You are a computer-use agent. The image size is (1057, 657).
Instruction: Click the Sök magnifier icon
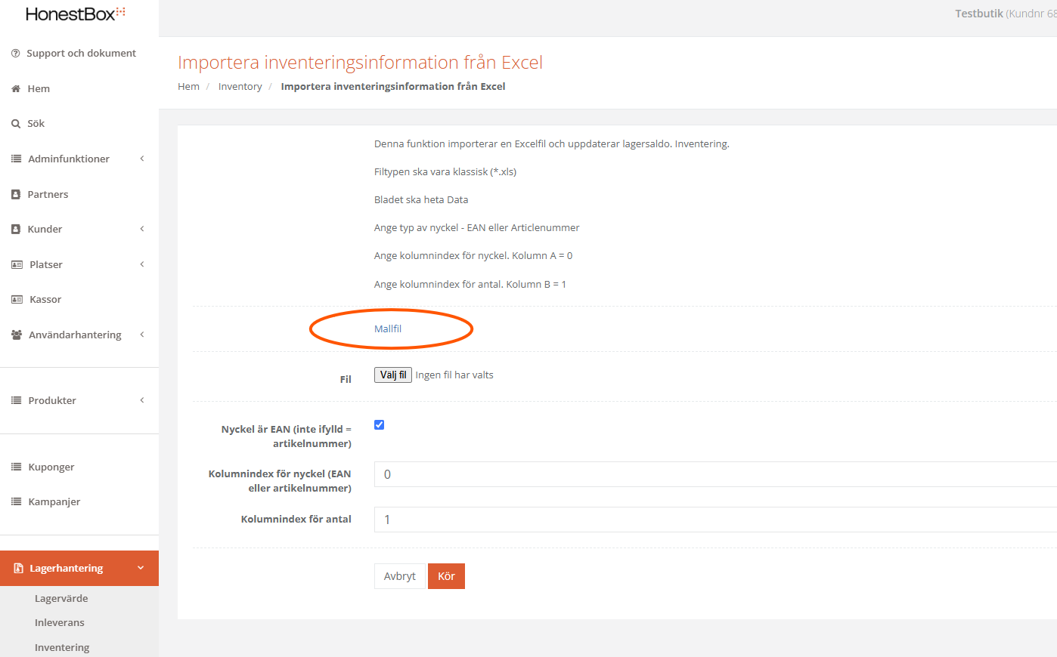[16, 124]
